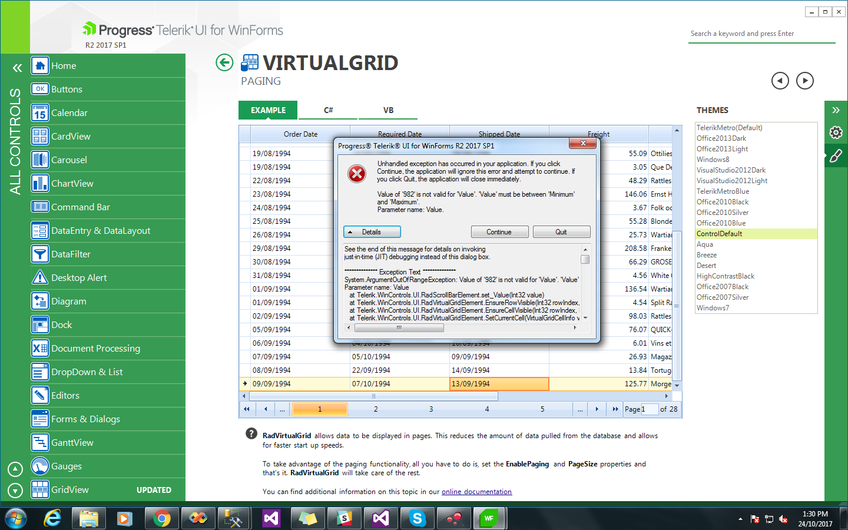This screenshot has width=848, height=530.
Task: Click Continue in the error dialog
Action: coord(499,232)
